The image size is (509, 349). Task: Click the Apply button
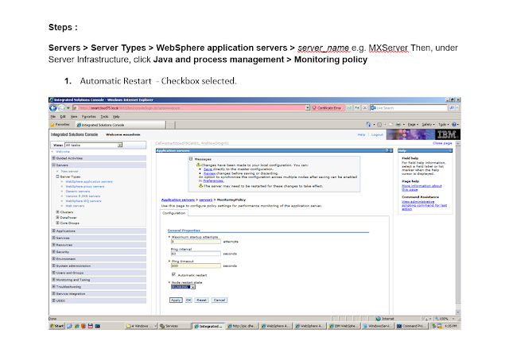(176, 300)
